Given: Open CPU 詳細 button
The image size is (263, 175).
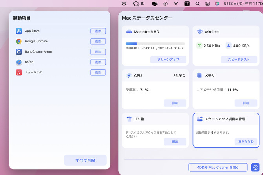Looking at the screenshot, I should point(175,103).
